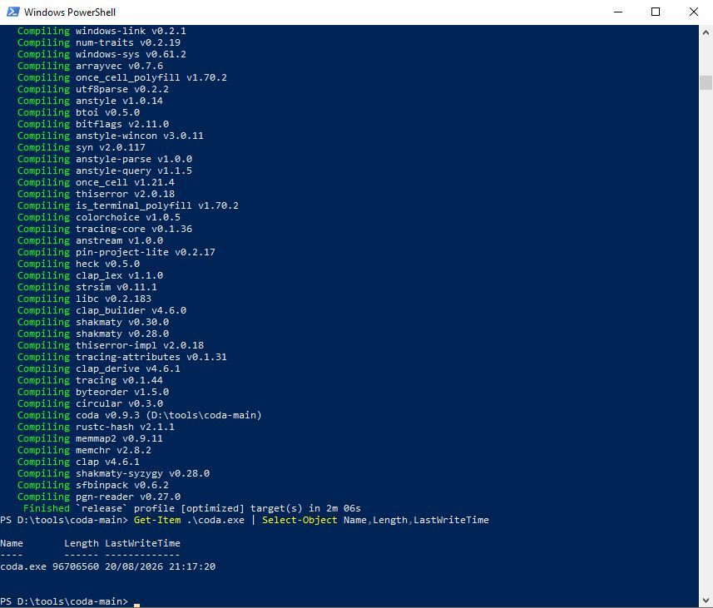Click the green 'Finished' status word
713x608 pixels.
[47, 508]
